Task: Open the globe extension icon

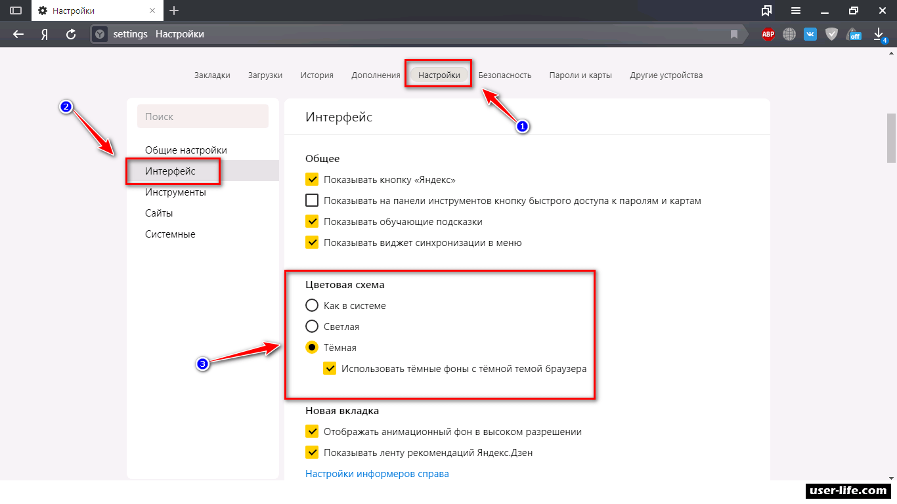Action: click(789, 34)
